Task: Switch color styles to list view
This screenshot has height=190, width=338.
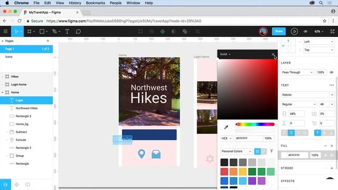Action: click(264, 151)
